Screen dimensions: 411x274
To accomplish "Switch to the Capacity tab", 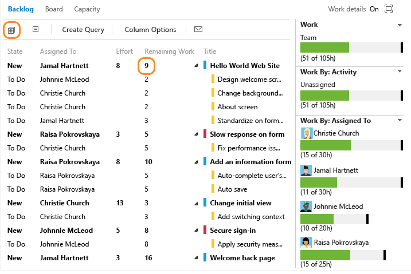I will click(x=87, y=9).
